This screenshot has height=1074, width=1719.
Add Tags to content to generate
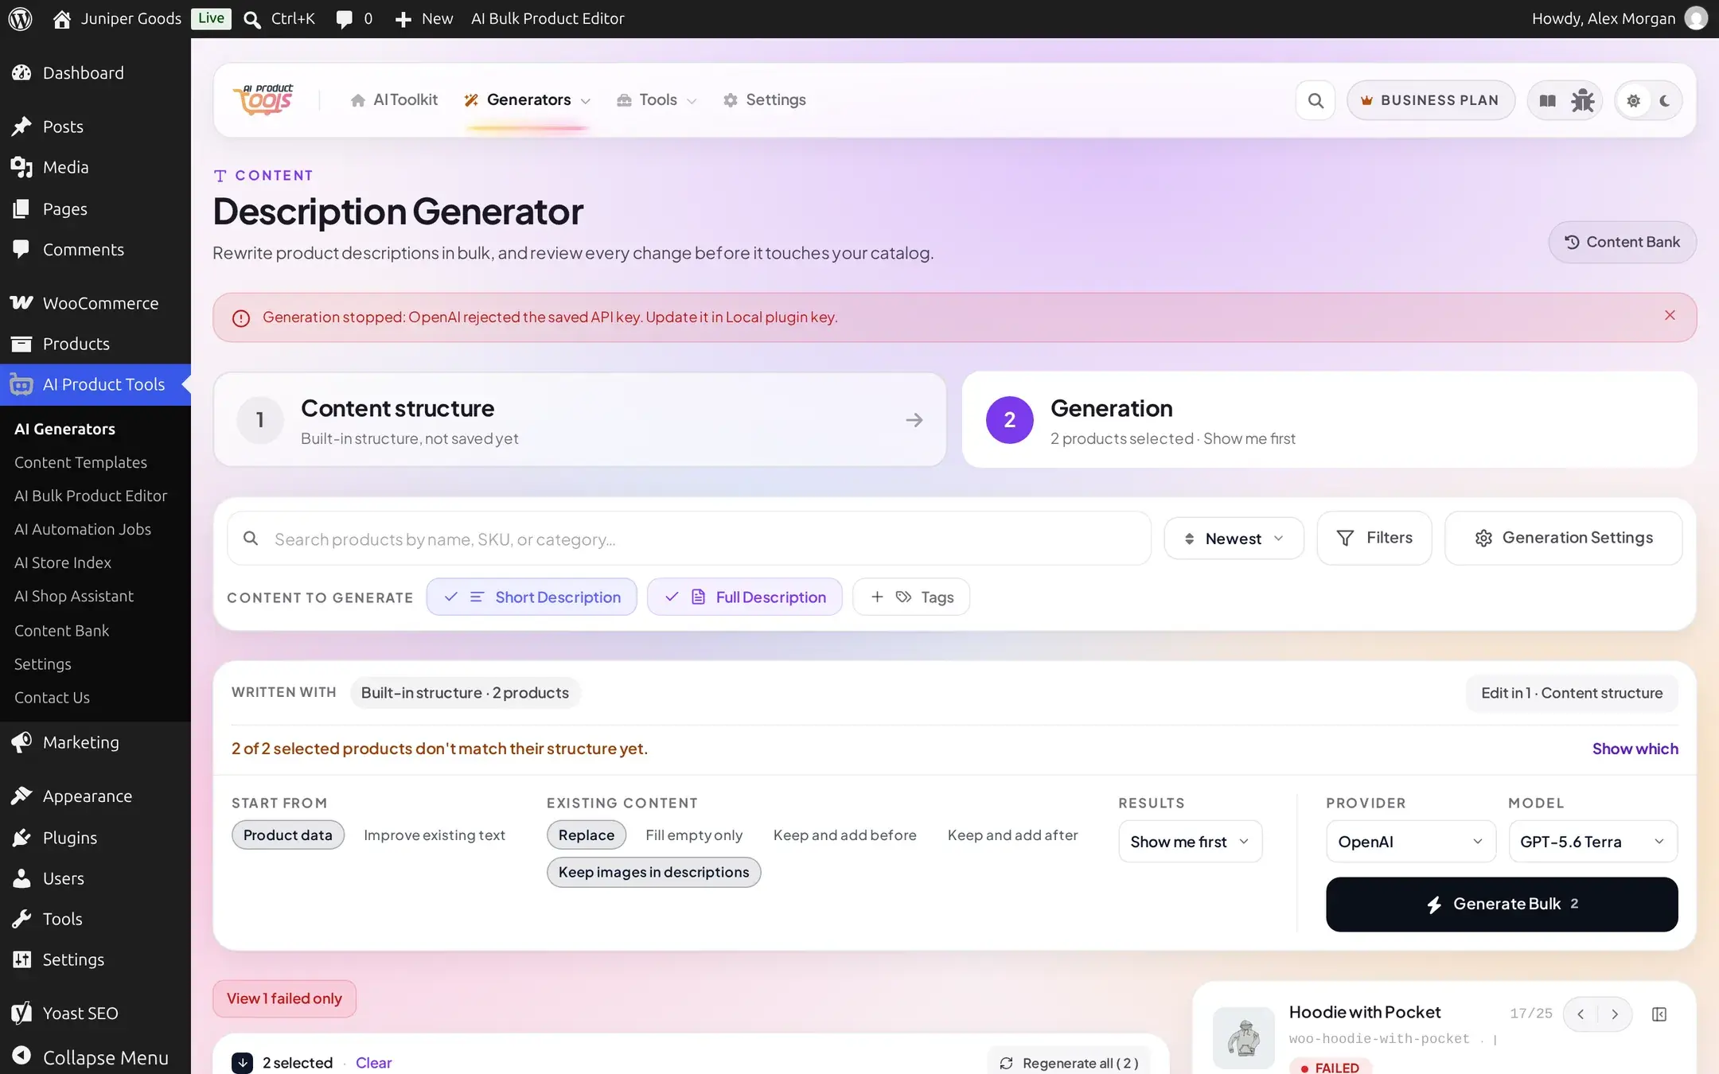911,597
